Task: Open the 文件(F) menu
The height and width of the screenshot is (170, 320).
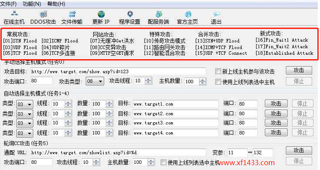Action: click(8, 4)
